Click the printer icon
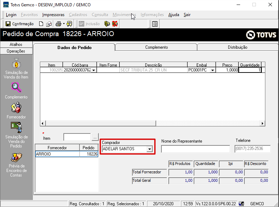This screenshot has height=207, width=279. (58, 24)
